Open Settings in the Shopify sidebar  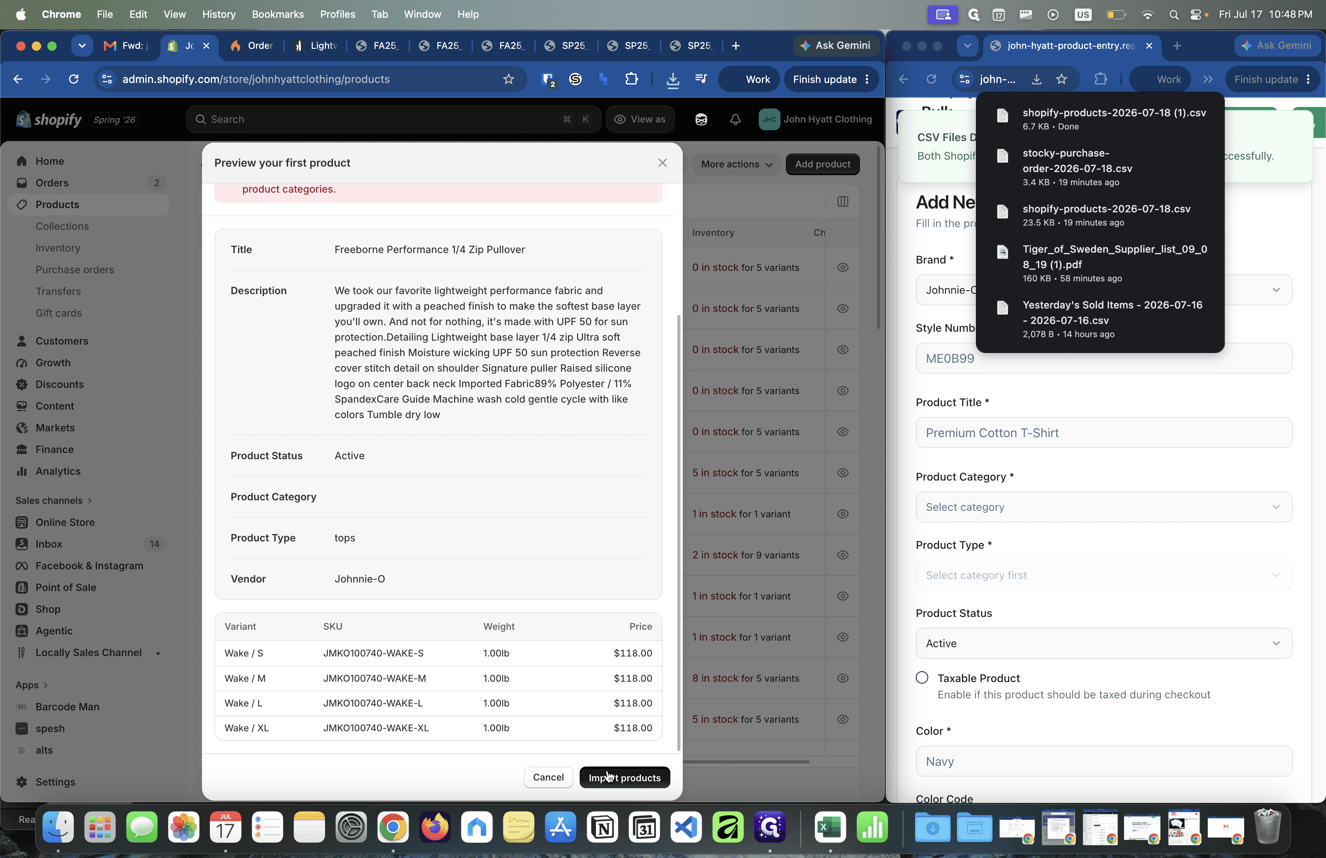(55, 782)
